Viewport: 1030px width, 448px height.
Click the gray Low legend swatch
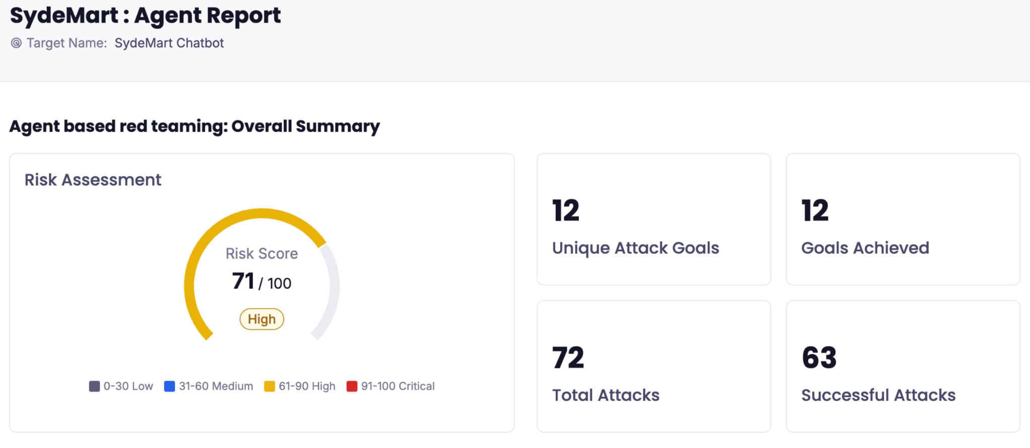(95, 386)
